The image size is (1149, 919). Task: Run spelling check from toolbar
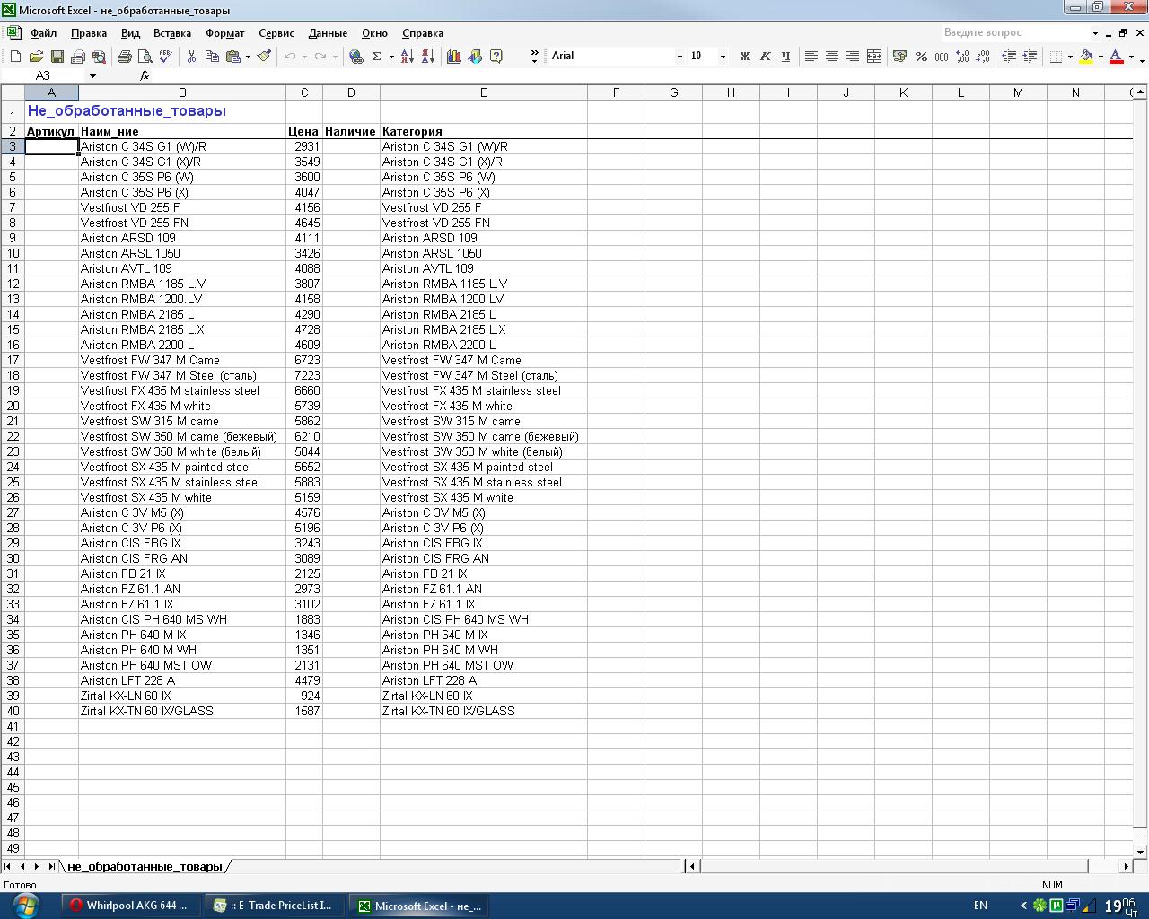point(165,57)
